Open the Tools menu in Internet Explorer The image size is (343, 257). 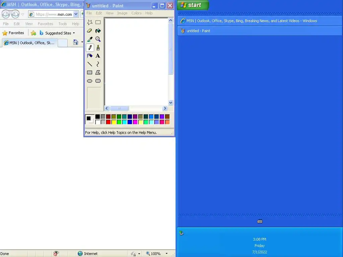pos(63,24)
